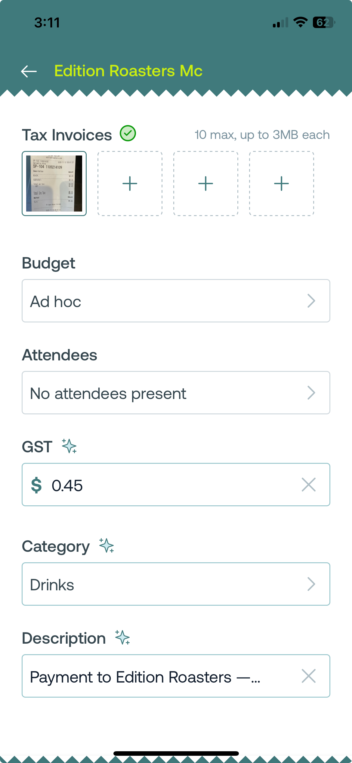The image size is (352, 763).
Task: Open the Category Drinks selector
Action: click(176, 584)
